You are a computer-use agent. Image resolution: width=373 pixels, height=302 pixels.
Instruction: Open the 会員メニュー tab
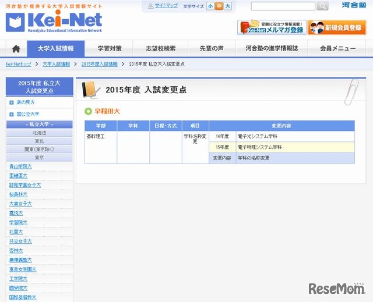click(x=337, y=49)
